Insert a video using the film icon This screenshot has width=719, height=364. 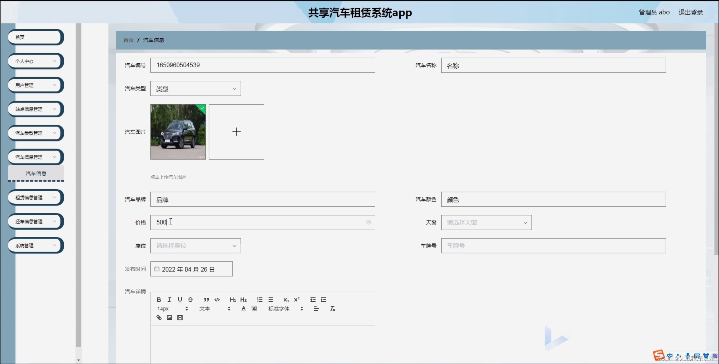coord(180,317)
